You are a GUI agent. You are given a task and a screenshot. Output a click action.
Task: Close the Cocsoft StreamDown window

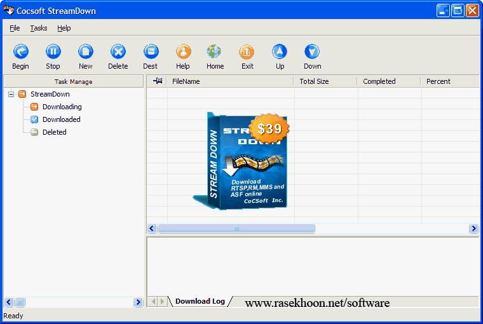point(473,11)
